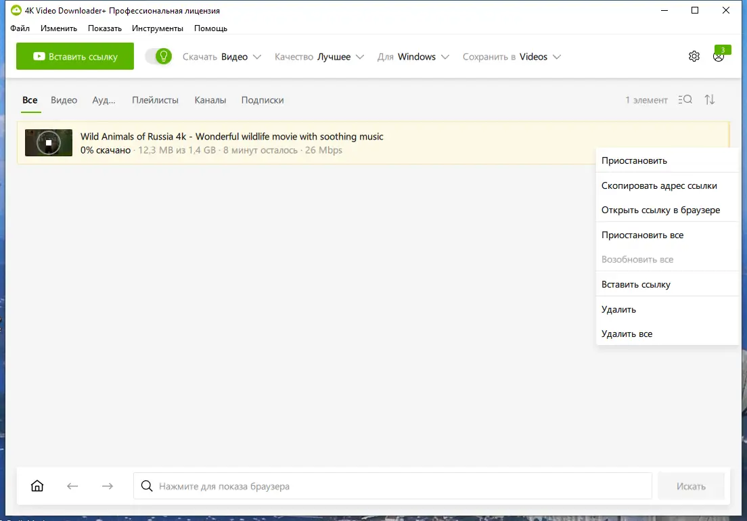The image size is (747, 521).
Task: Open the Изменить menu
Action: 59,28
